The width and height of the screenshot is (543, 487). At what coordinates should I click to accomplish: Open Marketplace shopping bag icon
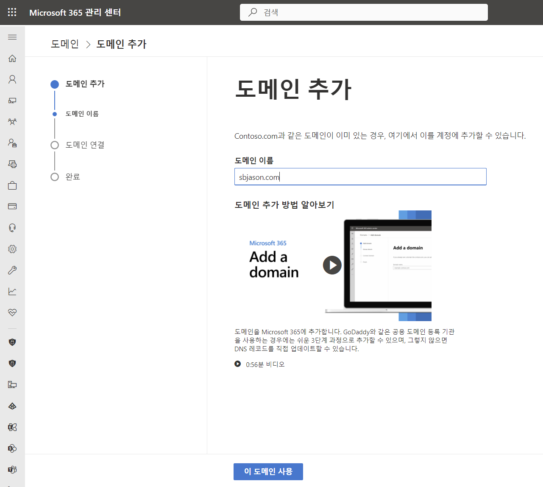[x=12, y=185]
